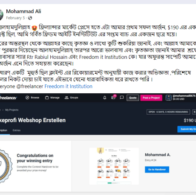Open the mohammad0676 account avatar
Viewport: 196px width, 196px height.
[x=169, y=98]
